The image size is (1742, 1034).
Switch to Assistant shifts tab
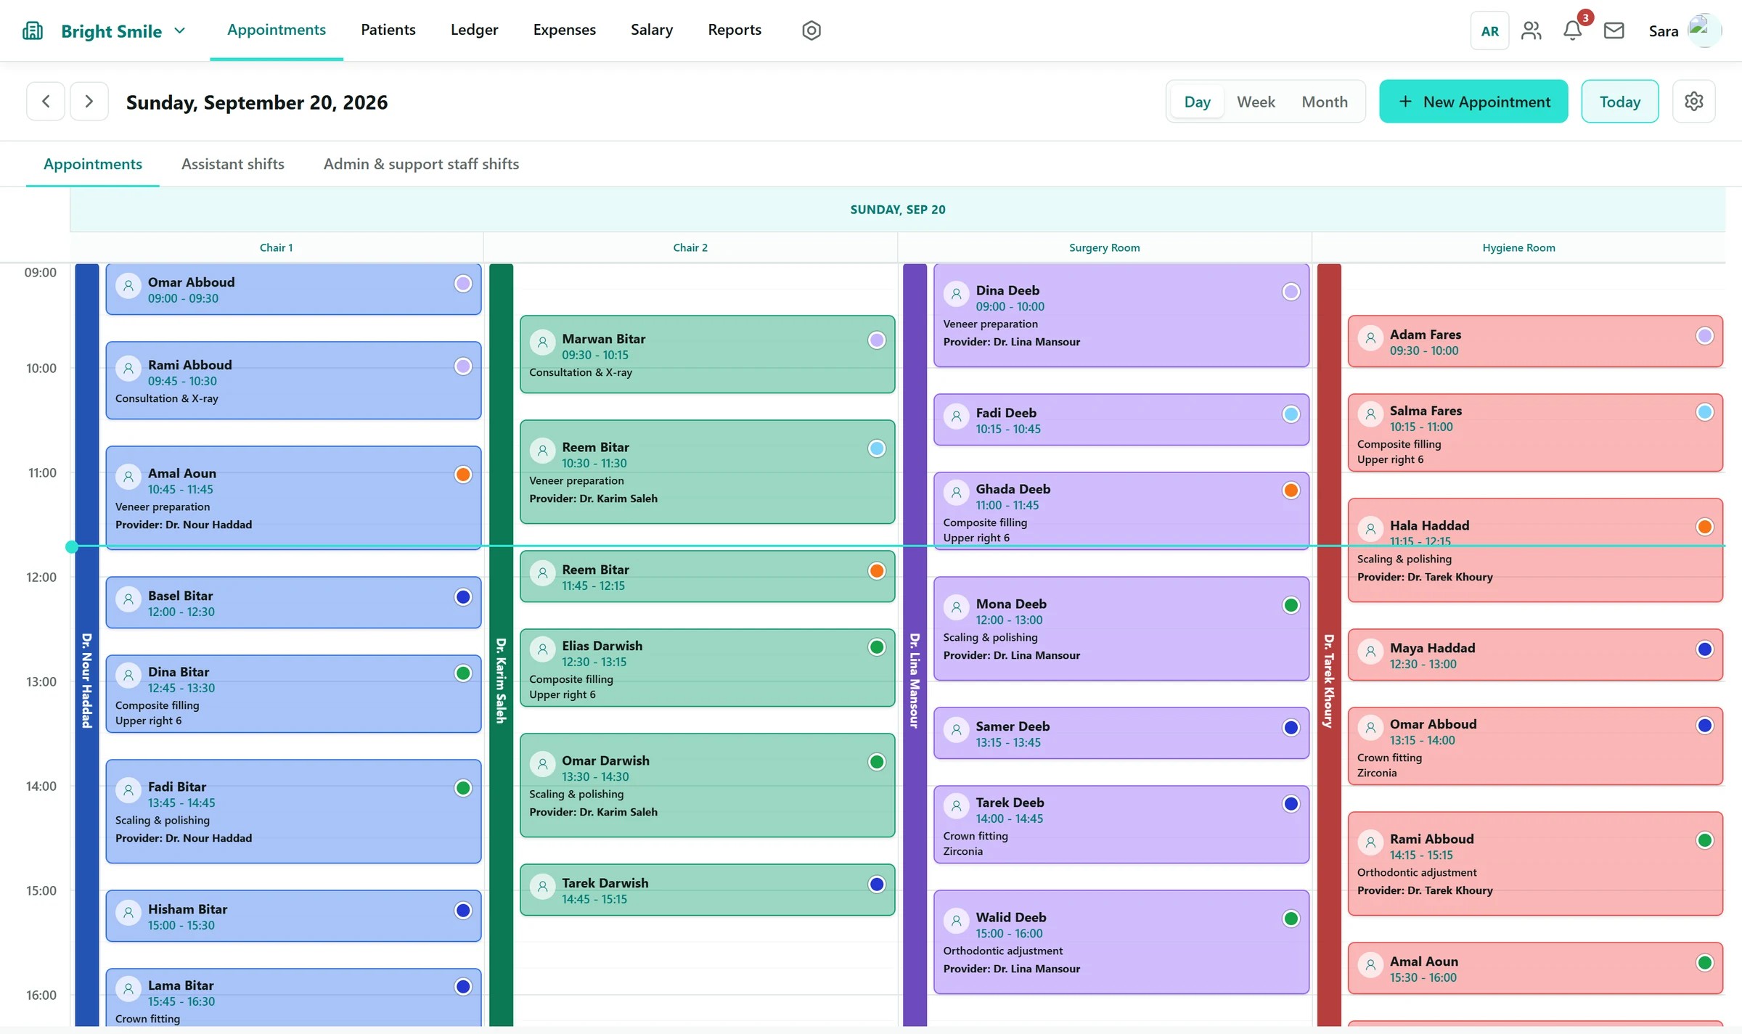pos(233,164)
